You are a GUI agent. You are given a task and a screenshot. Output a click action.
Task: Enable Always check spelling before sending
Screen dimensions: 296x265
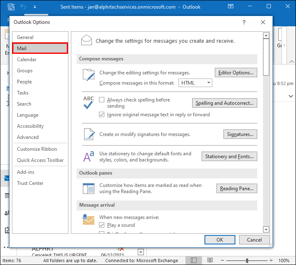coord(101,100)
